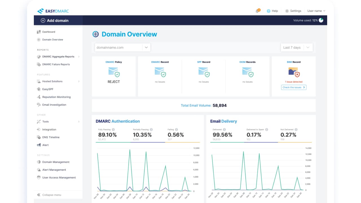This screenshot has width=361, height=203.
Task: Click the Partially Passing info icon
Action: (151, 130)
